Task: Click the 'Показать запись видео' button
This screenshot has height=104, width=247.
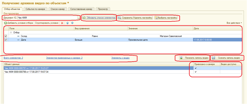Action: pos(194,58)
